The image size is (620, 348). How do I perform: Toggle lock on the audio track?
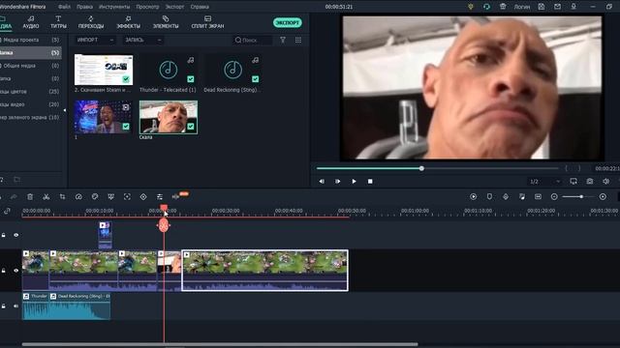(x=4, y=305)
